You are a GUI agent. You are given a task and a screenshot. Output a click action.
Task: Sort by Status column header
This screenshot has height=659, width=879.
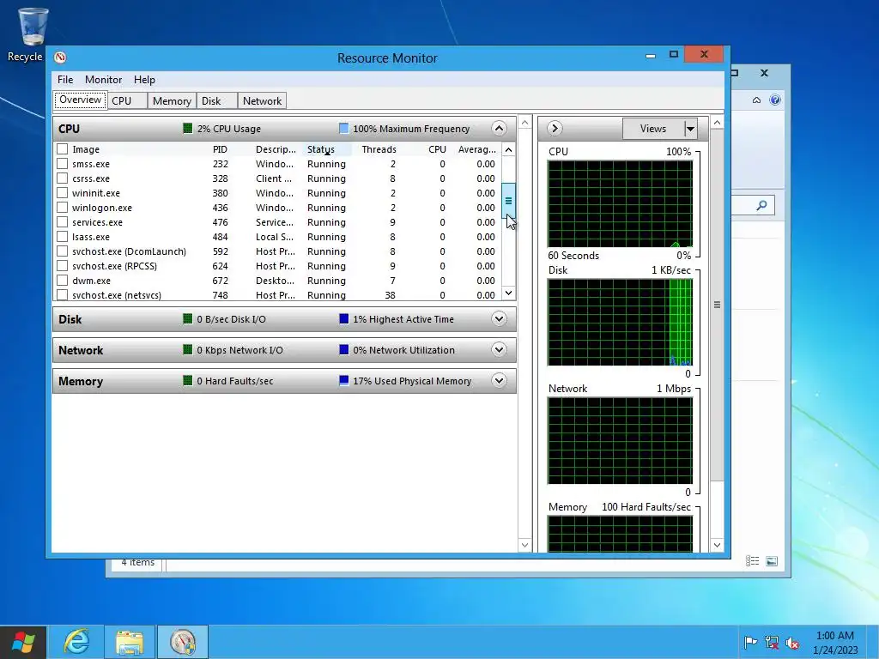click(328, 149)
